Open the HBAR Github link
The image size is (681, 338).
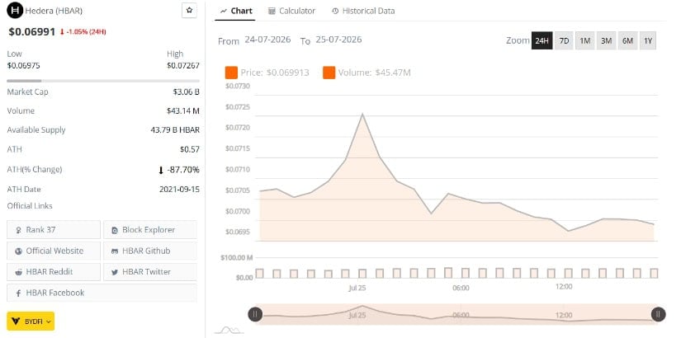pos(150,251)
